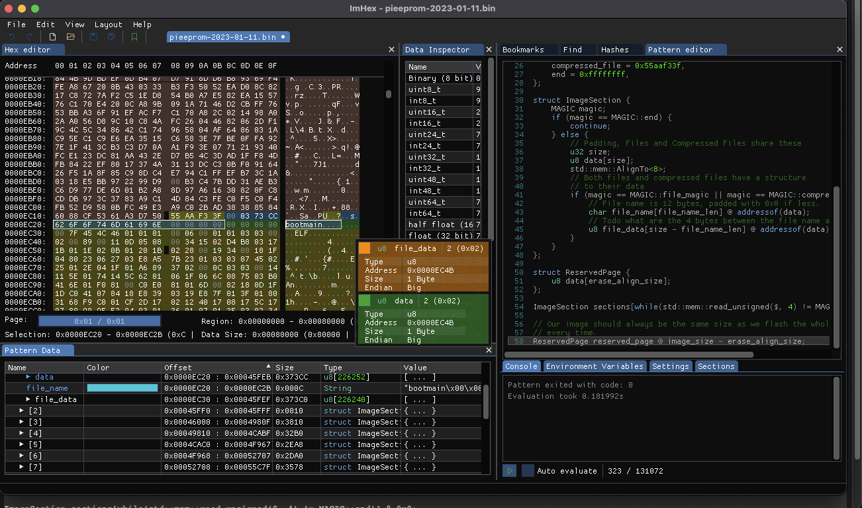Viewport: 862px width, 508px height.
Task: Select the uint32_t row in Data Inspector
Action: coord(426,157)
